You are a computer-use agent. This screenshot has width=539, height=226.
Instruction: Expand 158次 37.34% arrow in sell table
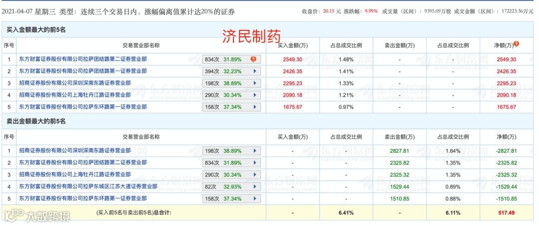click(x=255, y=199)
